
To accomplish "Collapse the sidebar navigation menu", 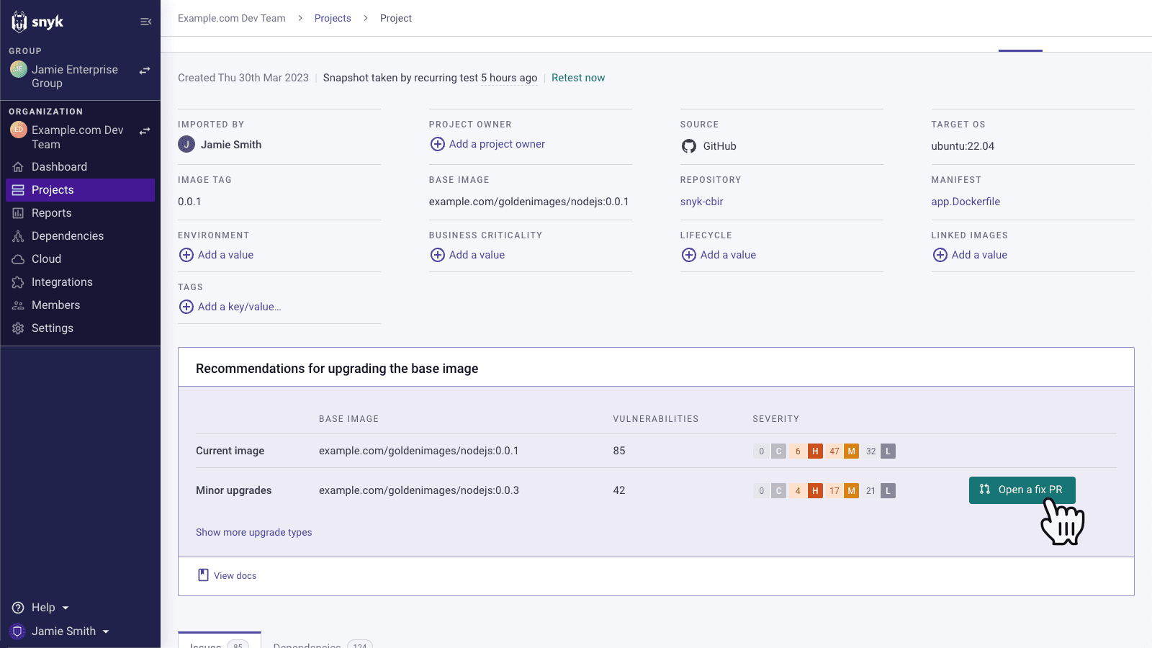I will click(x=145, y=22).
